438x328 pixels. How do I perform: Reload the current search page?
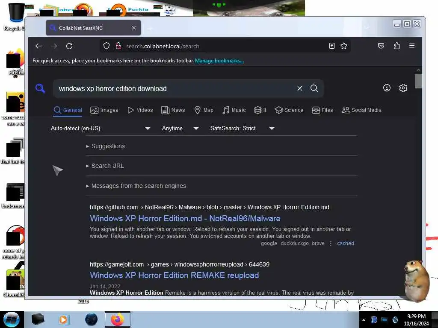[69, 46]
